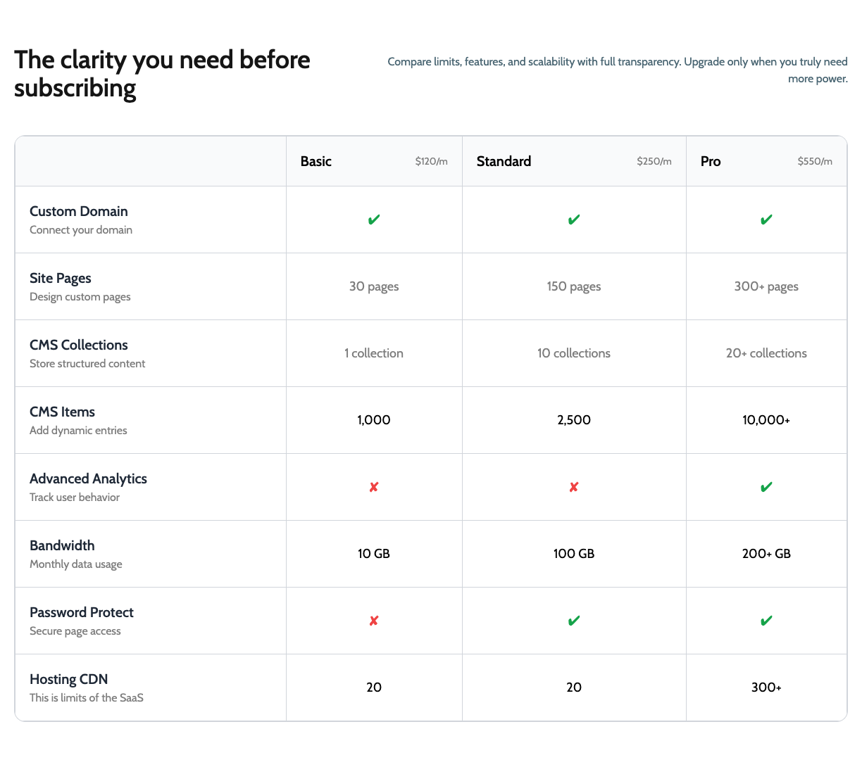Select the Pro plan header
Screen dimensions: 862x767
(x=711, y=161)
